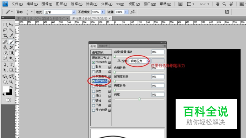This screenshot has width=246, height=138.
Task: Select the Brush tool in the toolbox
Action: coord(11,42)
